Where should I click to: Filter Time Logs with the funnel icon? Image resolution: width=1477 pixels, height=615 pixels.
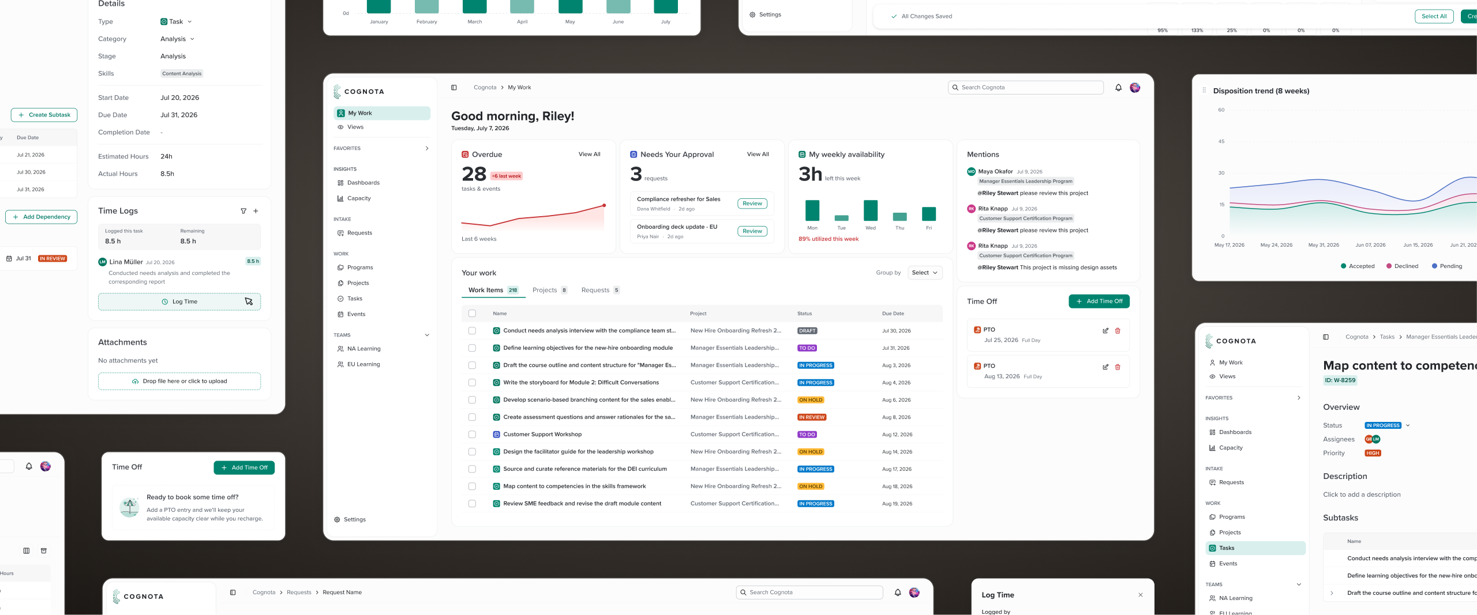click(243, 211)
